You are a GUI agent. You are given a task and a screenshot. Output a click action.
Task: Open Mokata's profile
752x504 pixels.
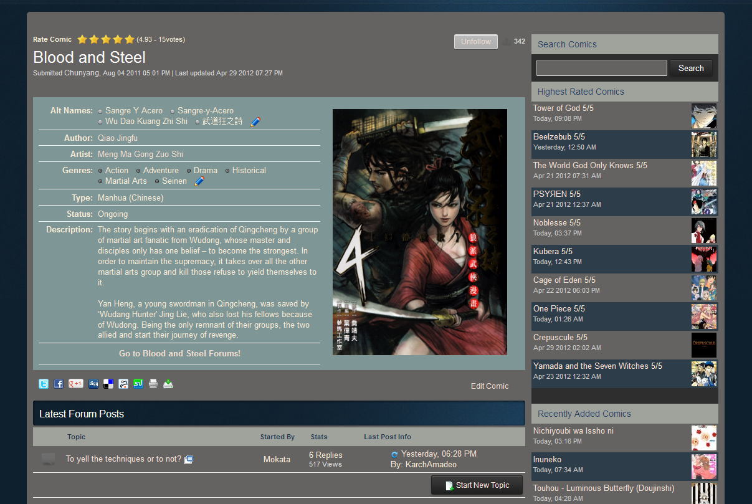coord(277,459)
